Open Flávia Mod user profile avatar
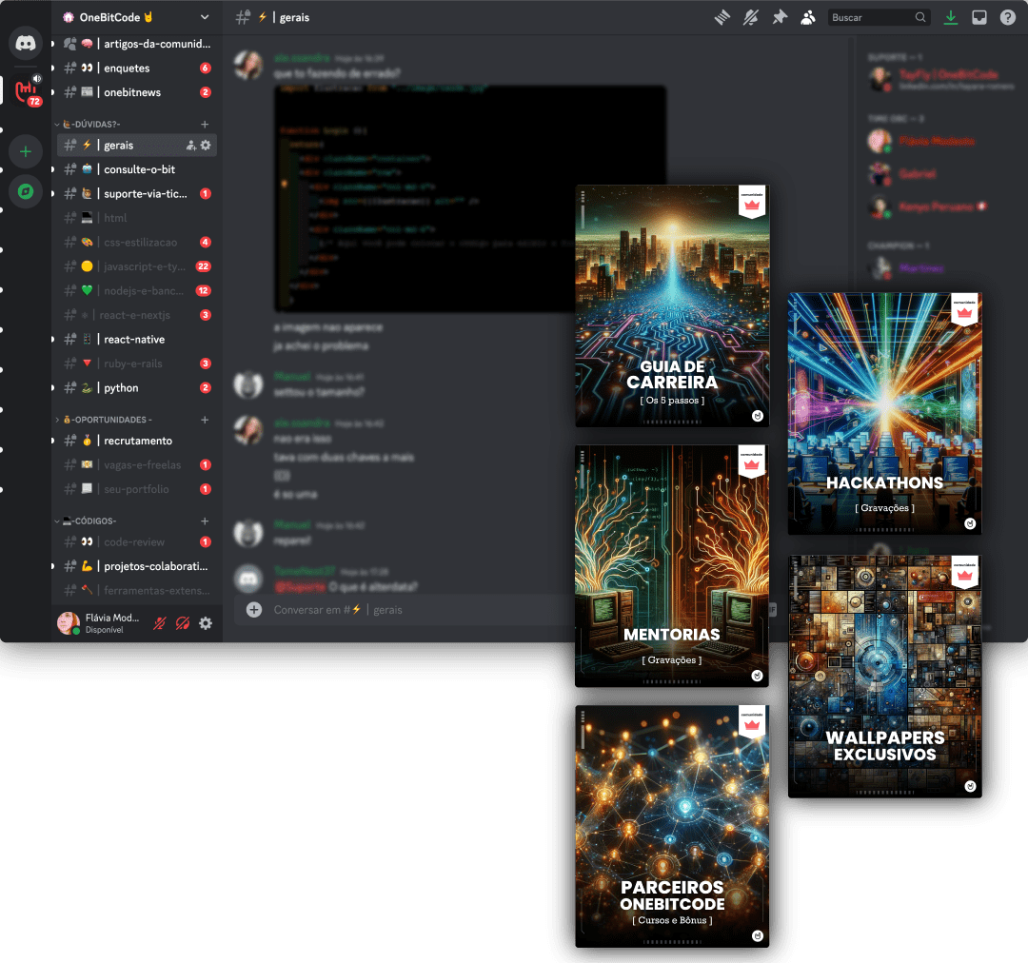Screen dimensions: 1028x963 [69, 622]
